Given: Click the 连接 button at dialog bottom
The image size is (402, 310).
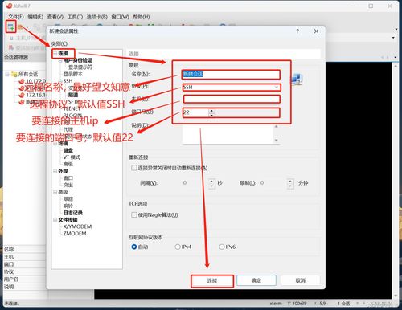Looking at the screenshot, I should coord(212,281).
